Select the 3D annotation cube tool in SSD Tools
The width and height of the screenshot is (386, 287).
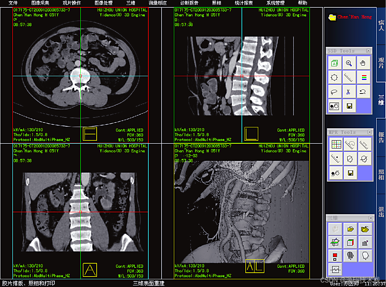coord(334,63)
